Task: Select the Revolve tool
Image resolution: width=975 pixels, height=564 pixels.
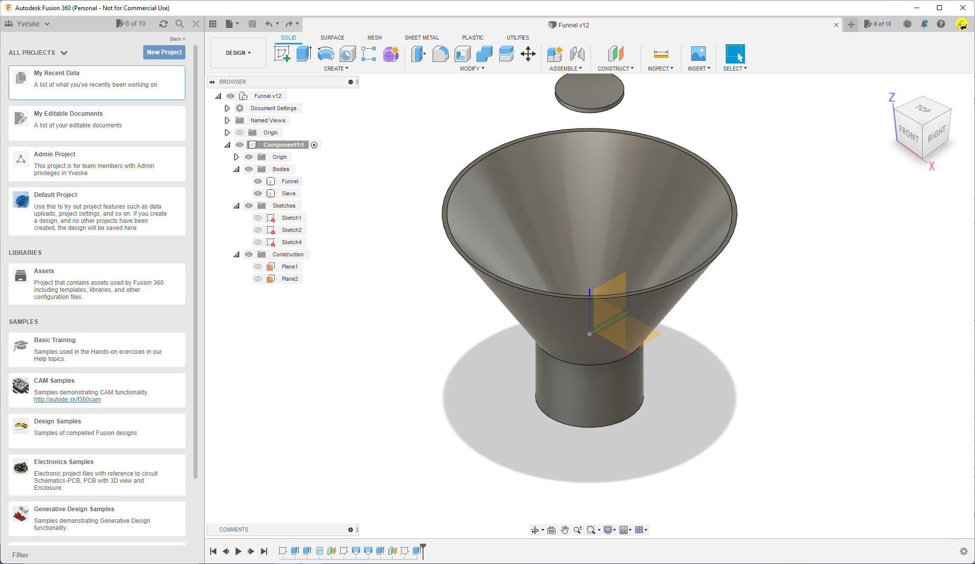Action: coord(326,54)
